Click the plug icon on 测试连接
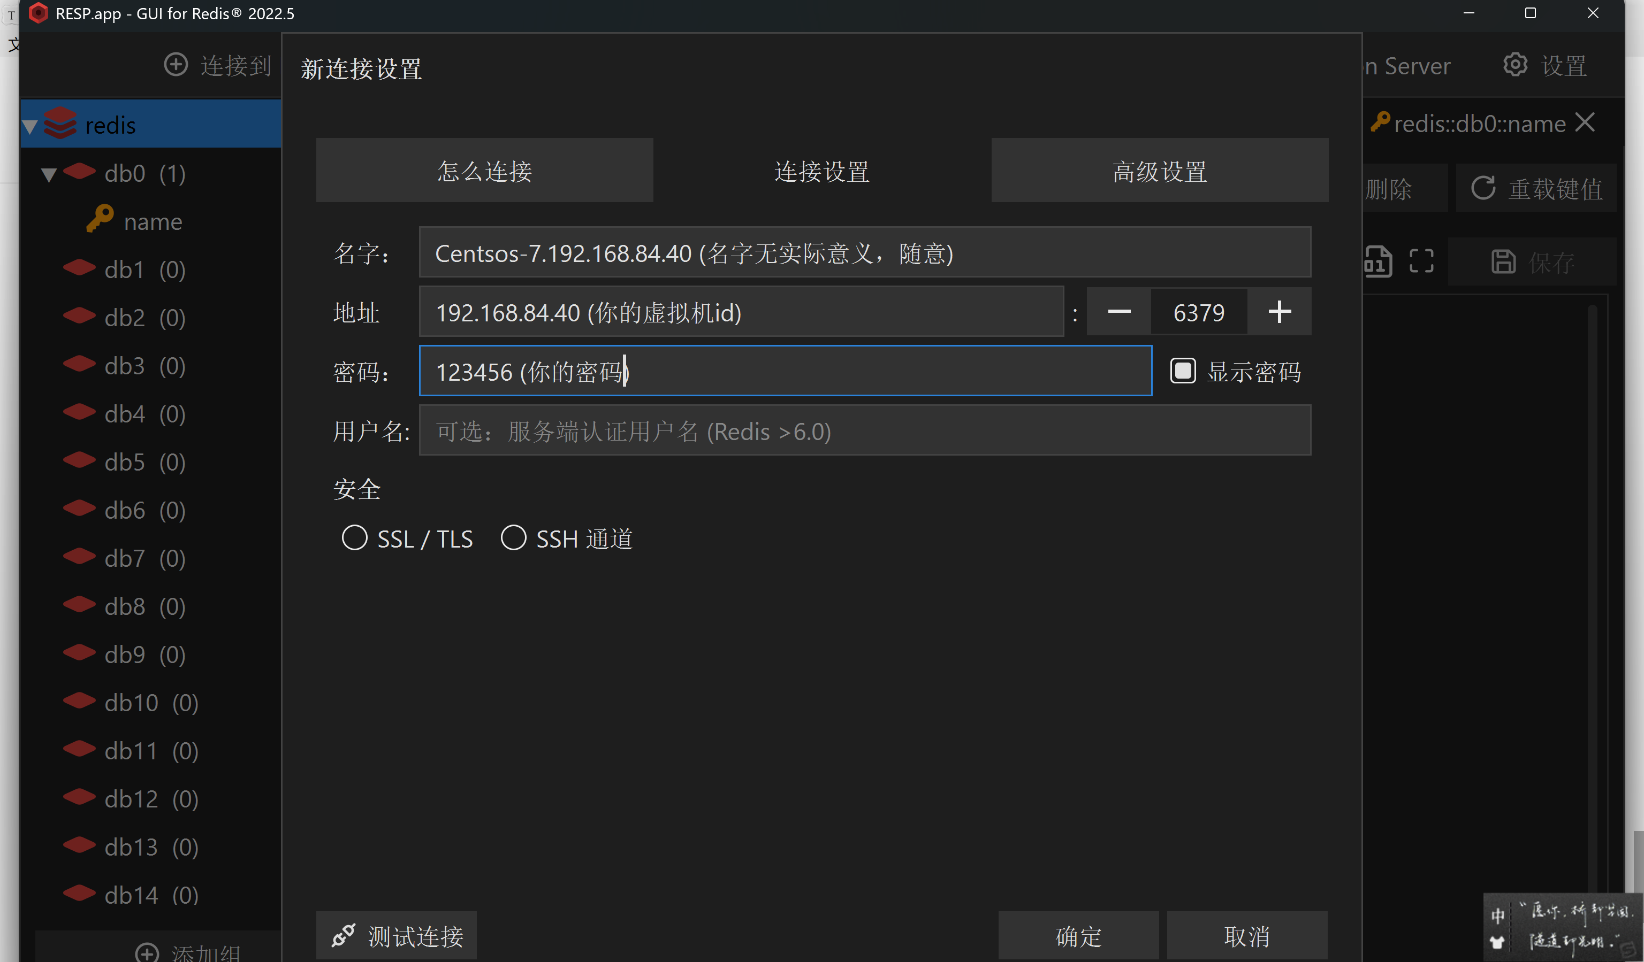Screen dimensions: 1644x962 tap(343, 936)
